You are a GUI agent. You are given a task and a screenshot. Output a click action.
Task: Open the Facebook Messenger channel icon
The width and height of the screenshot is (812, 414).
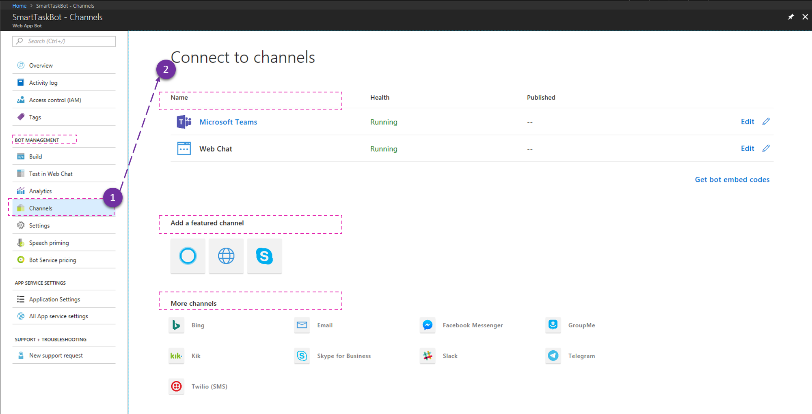(427, 325)
